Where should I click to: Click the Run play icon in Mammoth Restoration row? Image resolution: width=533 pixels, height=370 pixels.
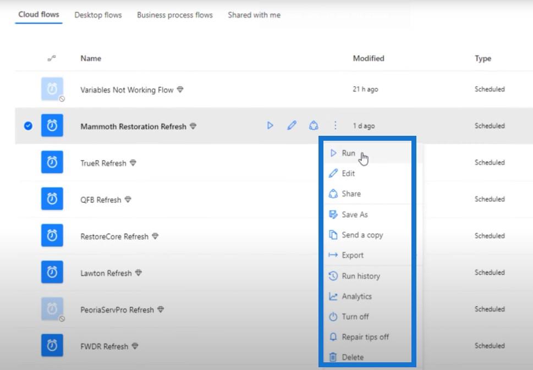(x=270, y=126)
